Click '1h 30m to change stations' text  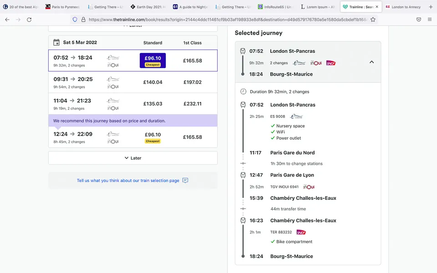pyautogui.click(x=296, y=163)
